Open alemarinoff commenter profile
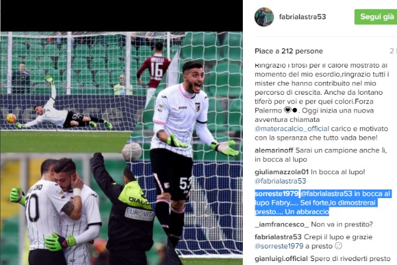The height and width of the screenshot is (265, 397). tap(274, 150)
